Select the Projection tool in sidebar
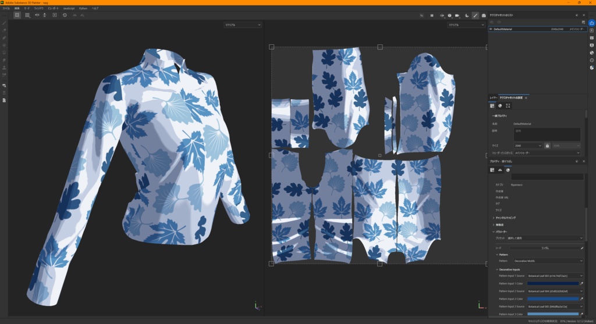The width and height of the screenshot is (596, 324). (x=4, y=38)
